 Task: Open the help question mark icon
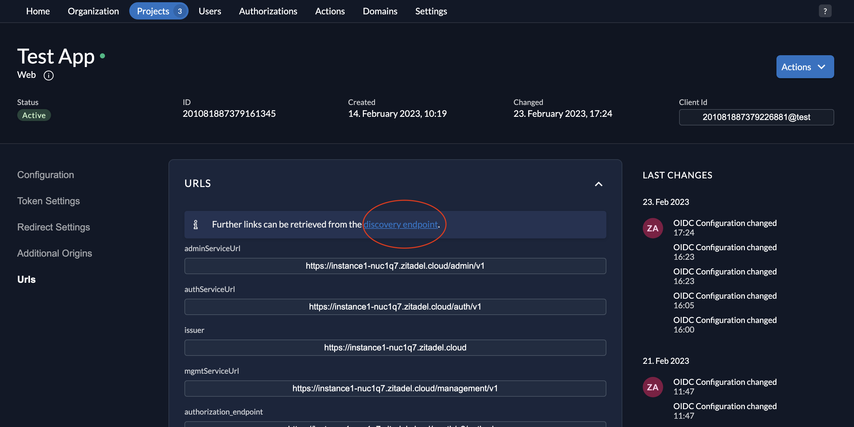(x=825, y=11)
